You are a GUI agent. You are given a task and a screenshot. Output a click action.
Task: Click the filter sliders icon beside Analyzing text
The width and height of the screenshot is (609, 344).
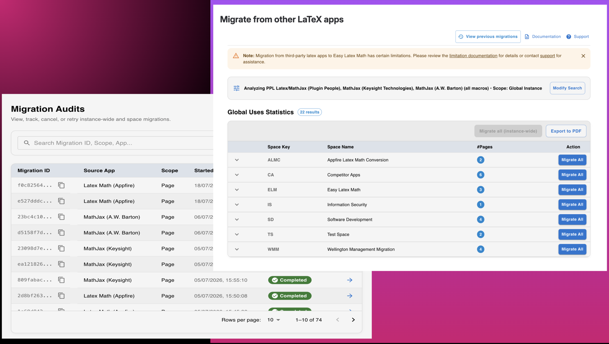coord(237,88)
